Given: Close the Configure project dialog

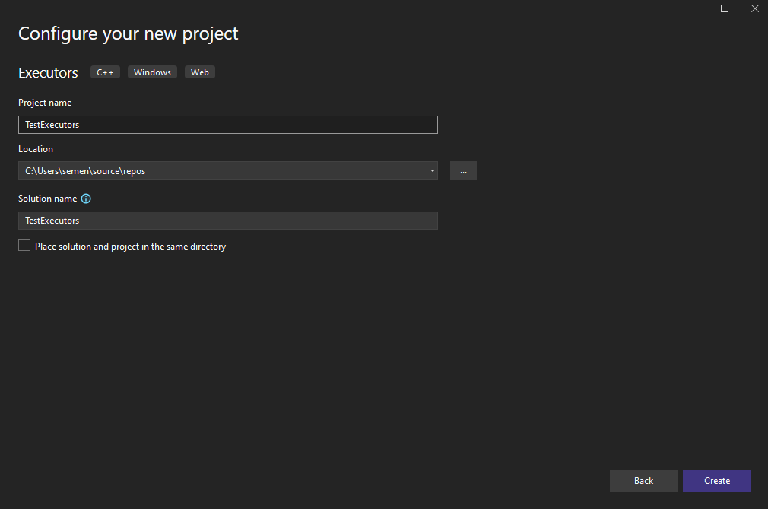Looking at the screenshot, I should [755, 8].
